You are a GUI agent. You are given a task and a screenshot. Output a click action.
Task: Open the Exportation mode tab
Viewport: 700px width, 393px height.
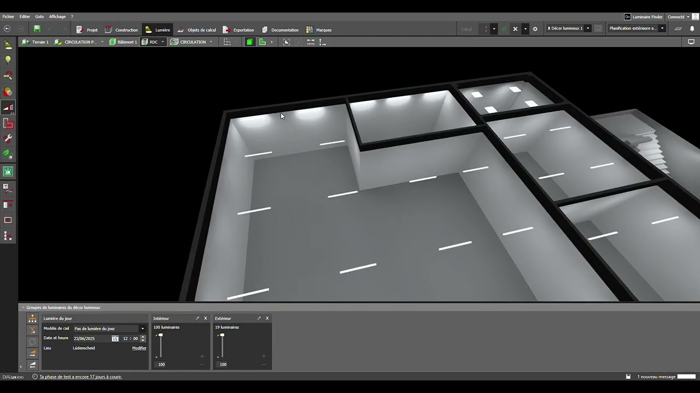click(x=238, y=30)
